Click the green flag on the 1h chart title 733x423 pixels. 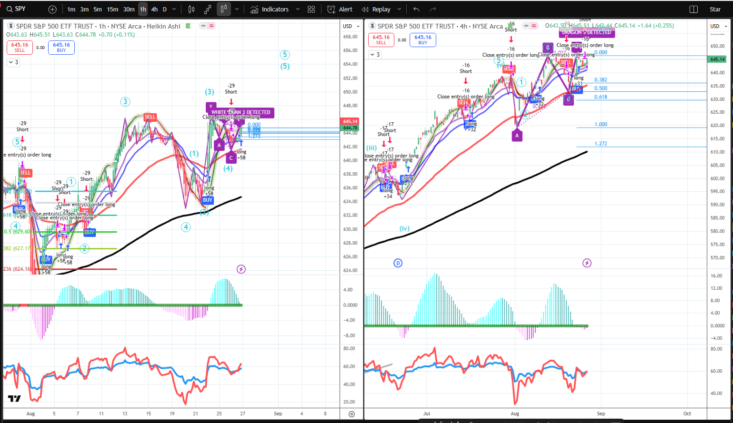pos(189,26)
